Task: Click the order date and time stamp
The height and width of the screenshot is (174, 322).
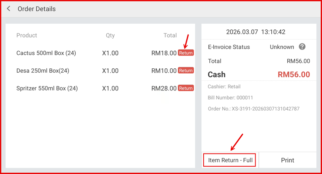Action: 256,32
